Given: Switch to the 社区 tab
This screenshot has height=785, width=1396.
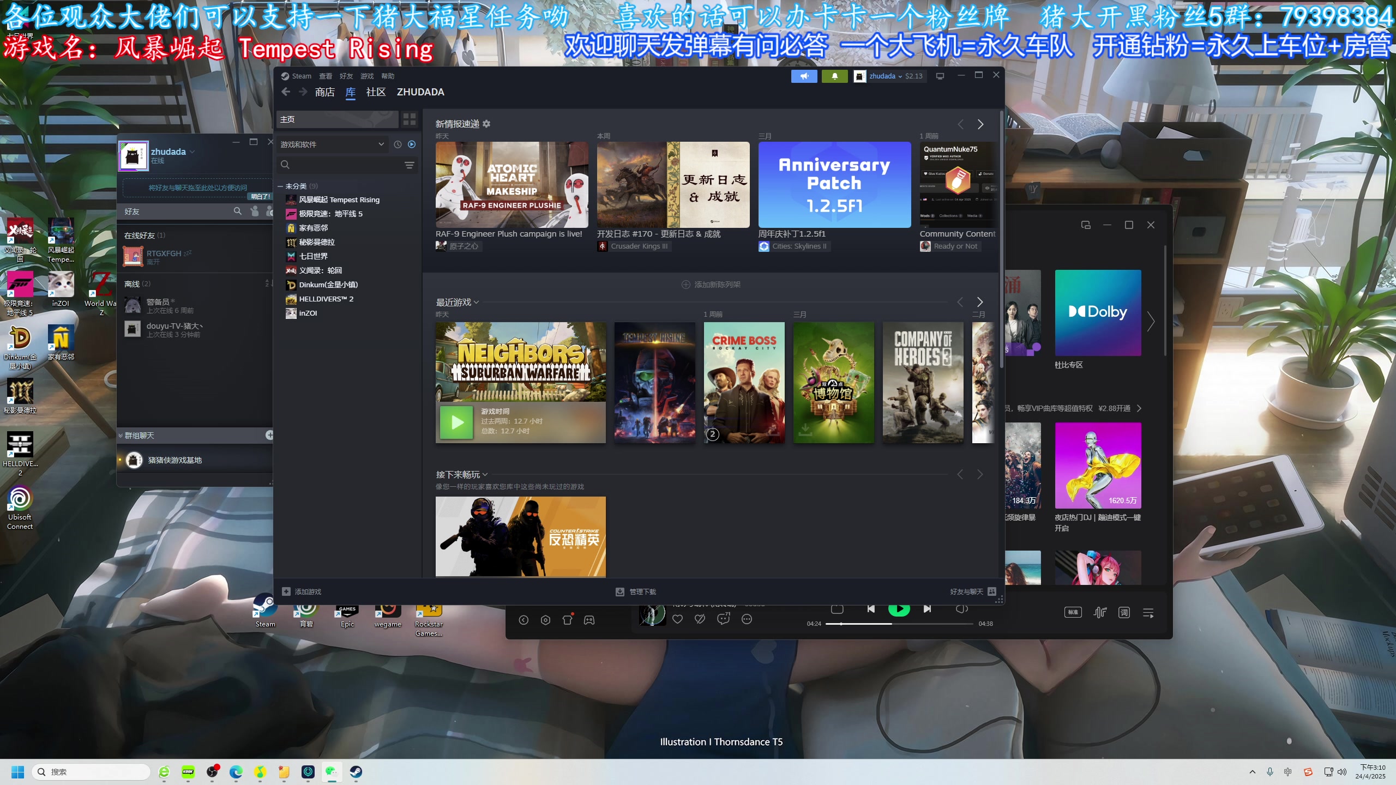Looking at the screenshot, I should (x=376, y=92).
